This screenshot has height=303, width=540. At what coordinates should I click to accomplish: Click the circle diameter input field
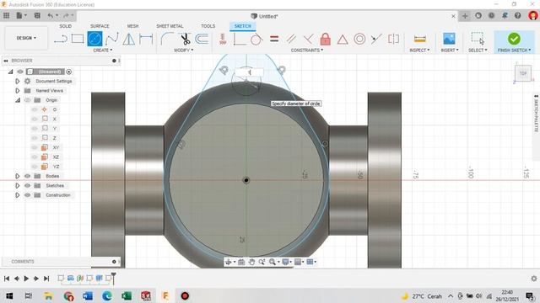[x=250, y=72]
